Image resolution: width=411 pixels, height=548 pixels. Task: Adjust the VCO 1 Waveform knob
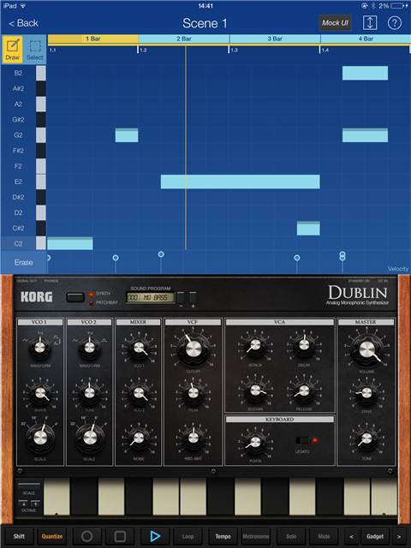point(40,347)
